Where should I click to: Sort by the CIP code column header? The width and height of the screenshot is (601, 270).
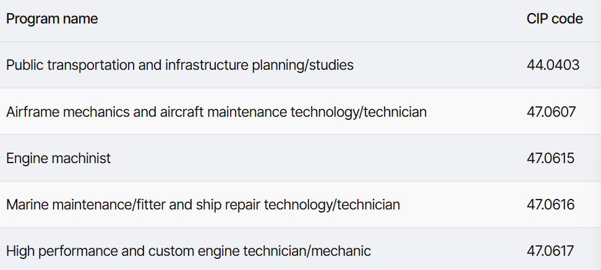[x=555, y=19]
